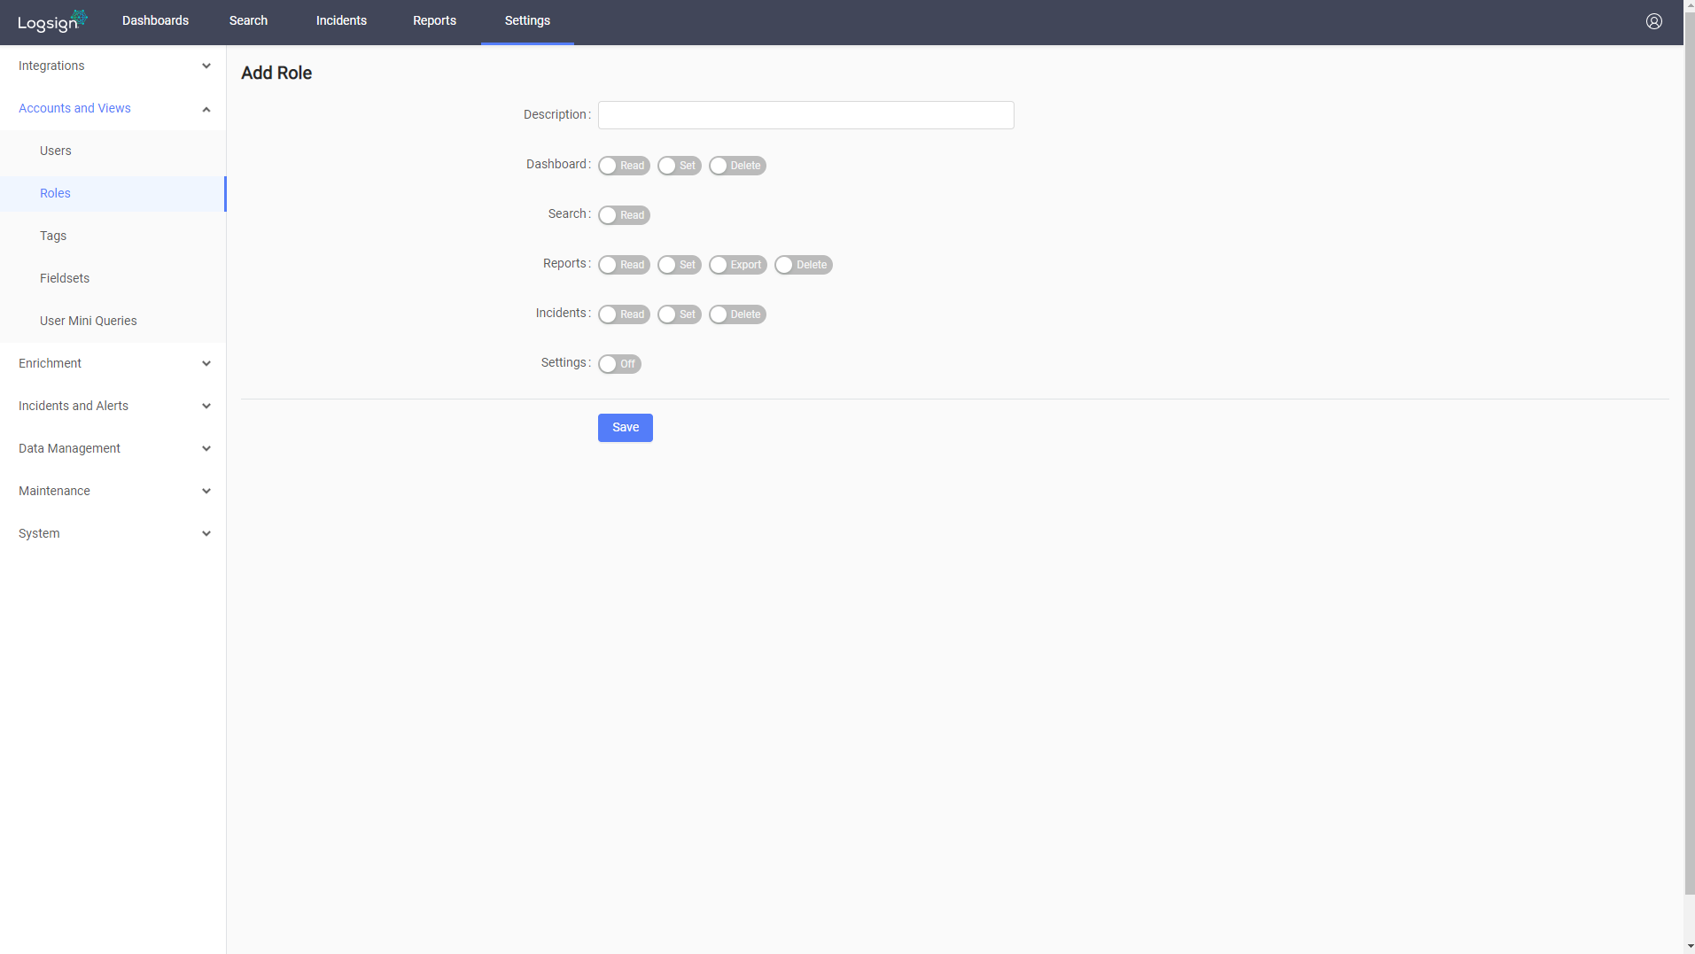The height and width of the screenshot is (954, 1695).
Task: Click the Accounts and Views label
Action: 74,109
